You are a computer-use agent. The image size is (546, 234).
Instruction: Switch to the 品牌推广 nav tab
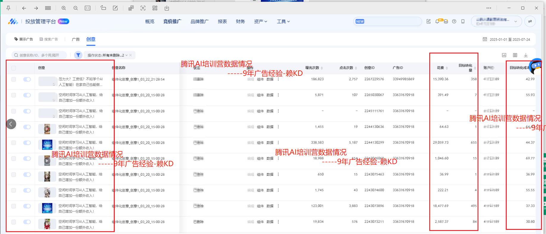[200, 21]
